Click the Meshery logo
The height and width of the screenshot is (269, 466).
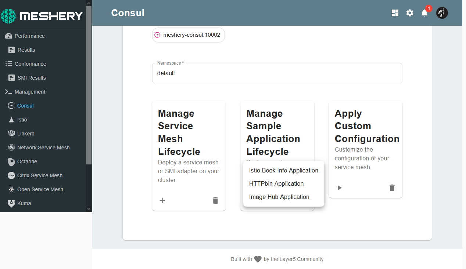pyautogui.click(x=42, y=16)
